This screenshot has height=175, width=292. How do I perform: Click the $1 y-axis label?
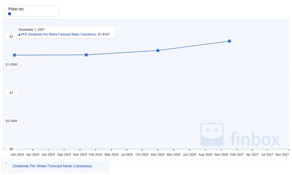tap(11, 93)
